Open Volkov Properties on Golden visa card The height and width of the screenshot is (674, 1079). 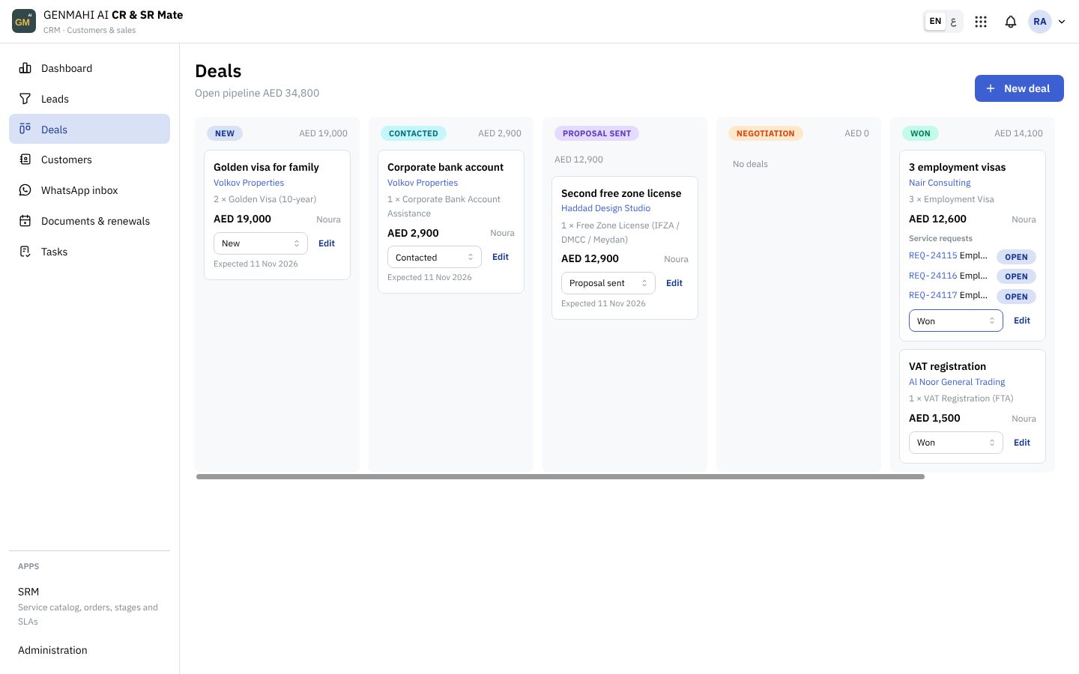point(249,183)
